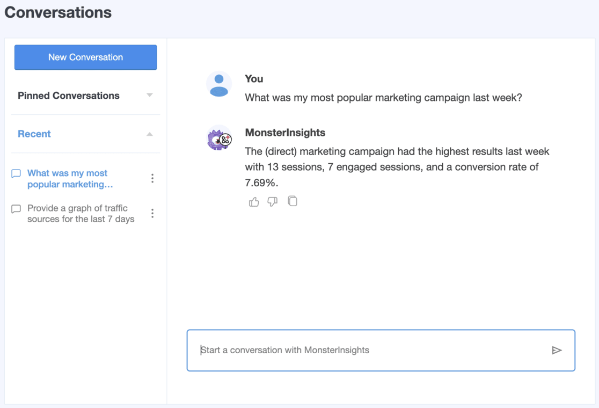Copy the MonsterInsights response using the copy icon
The image size is (599, 408).
(x=293, y=201)
